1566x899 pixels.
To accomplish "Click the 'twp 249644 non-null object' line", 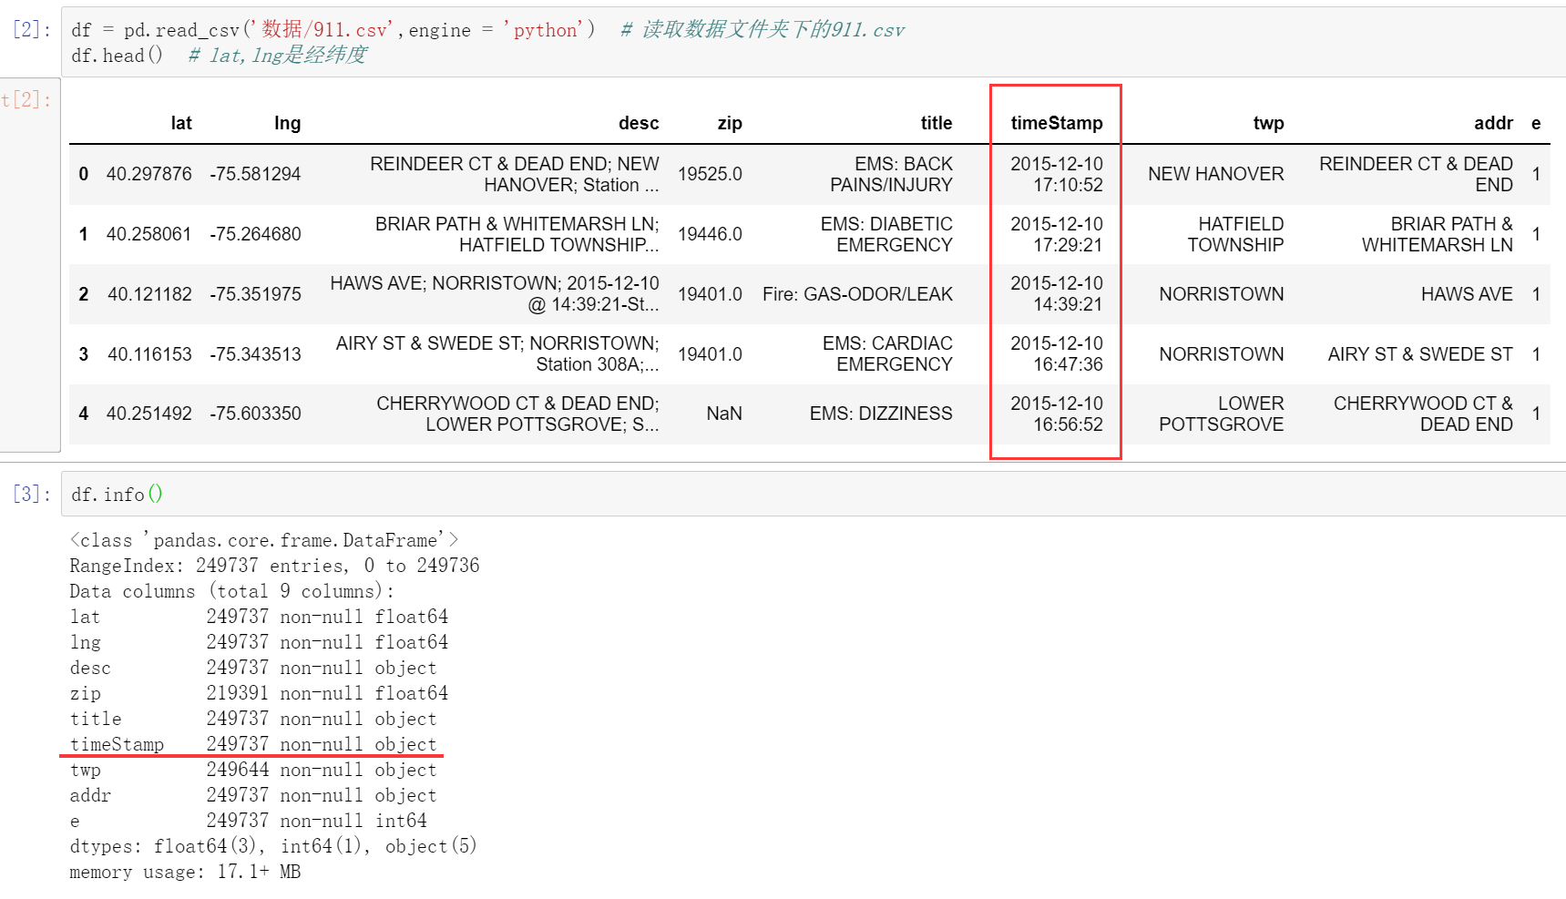I will pyautogui.click(x=253, y=770).
